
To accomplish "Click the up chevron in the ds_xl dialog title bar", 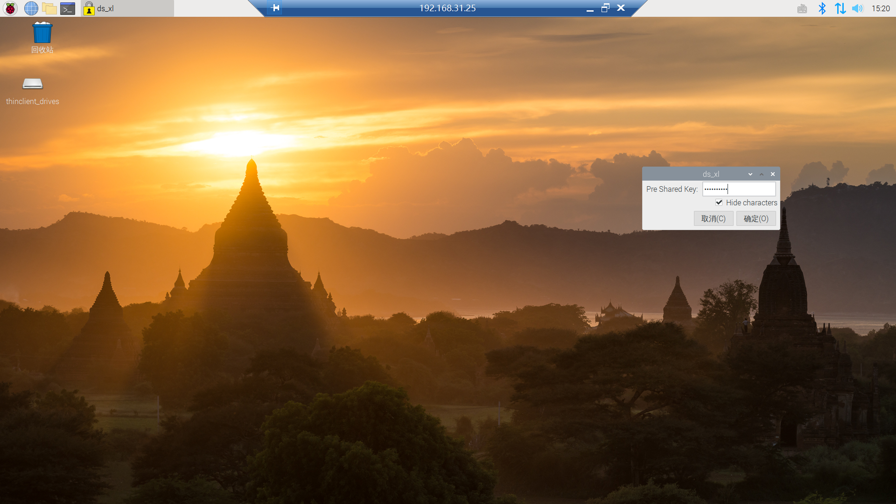I will coord(762,174).
